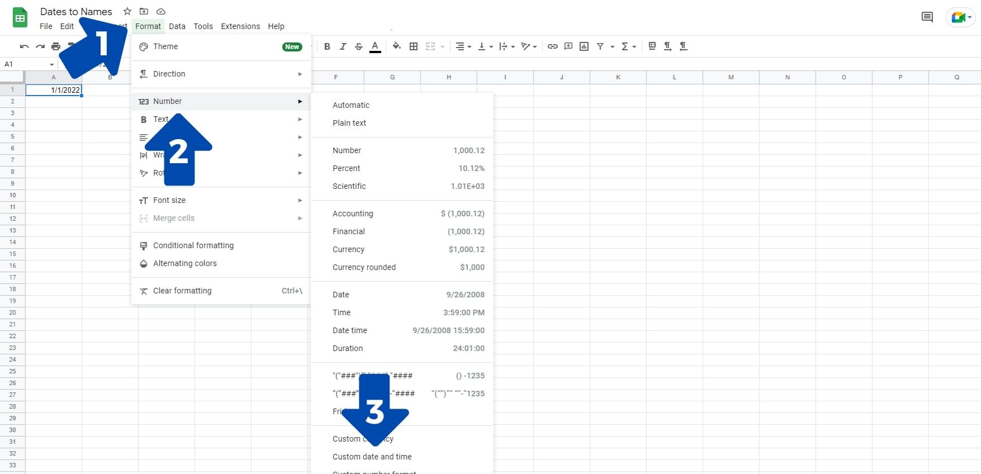Choose Number submenu item
The image size is (981, 474).
[x=221, y=101]
